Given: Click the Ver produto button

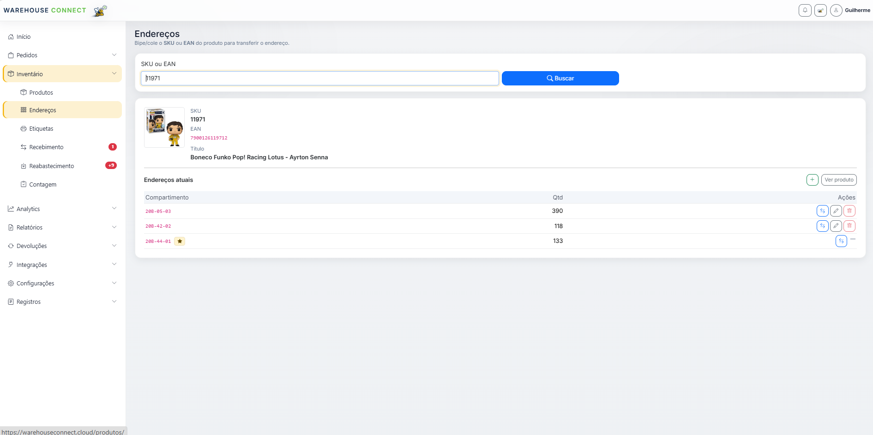Looking at the screenshot, I should click(x=838, y=180).
